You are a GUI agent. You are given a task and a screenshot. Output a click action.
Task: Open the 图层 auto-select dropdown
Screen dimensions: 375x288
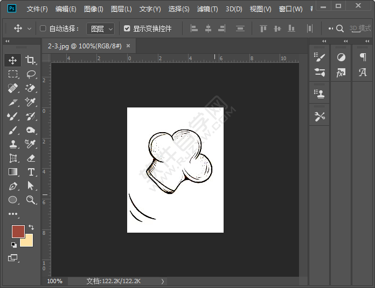tap(101, 28)
